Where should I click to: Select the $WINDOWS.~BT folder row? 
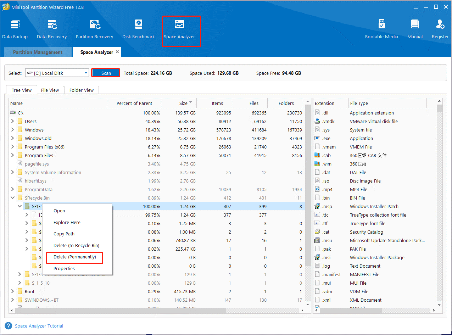tap(157, 300)
